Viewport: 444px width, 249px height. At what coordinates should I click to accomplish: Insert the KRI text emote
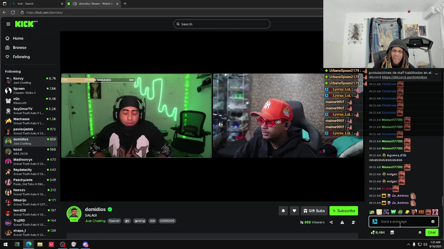(x=421, y=212)
